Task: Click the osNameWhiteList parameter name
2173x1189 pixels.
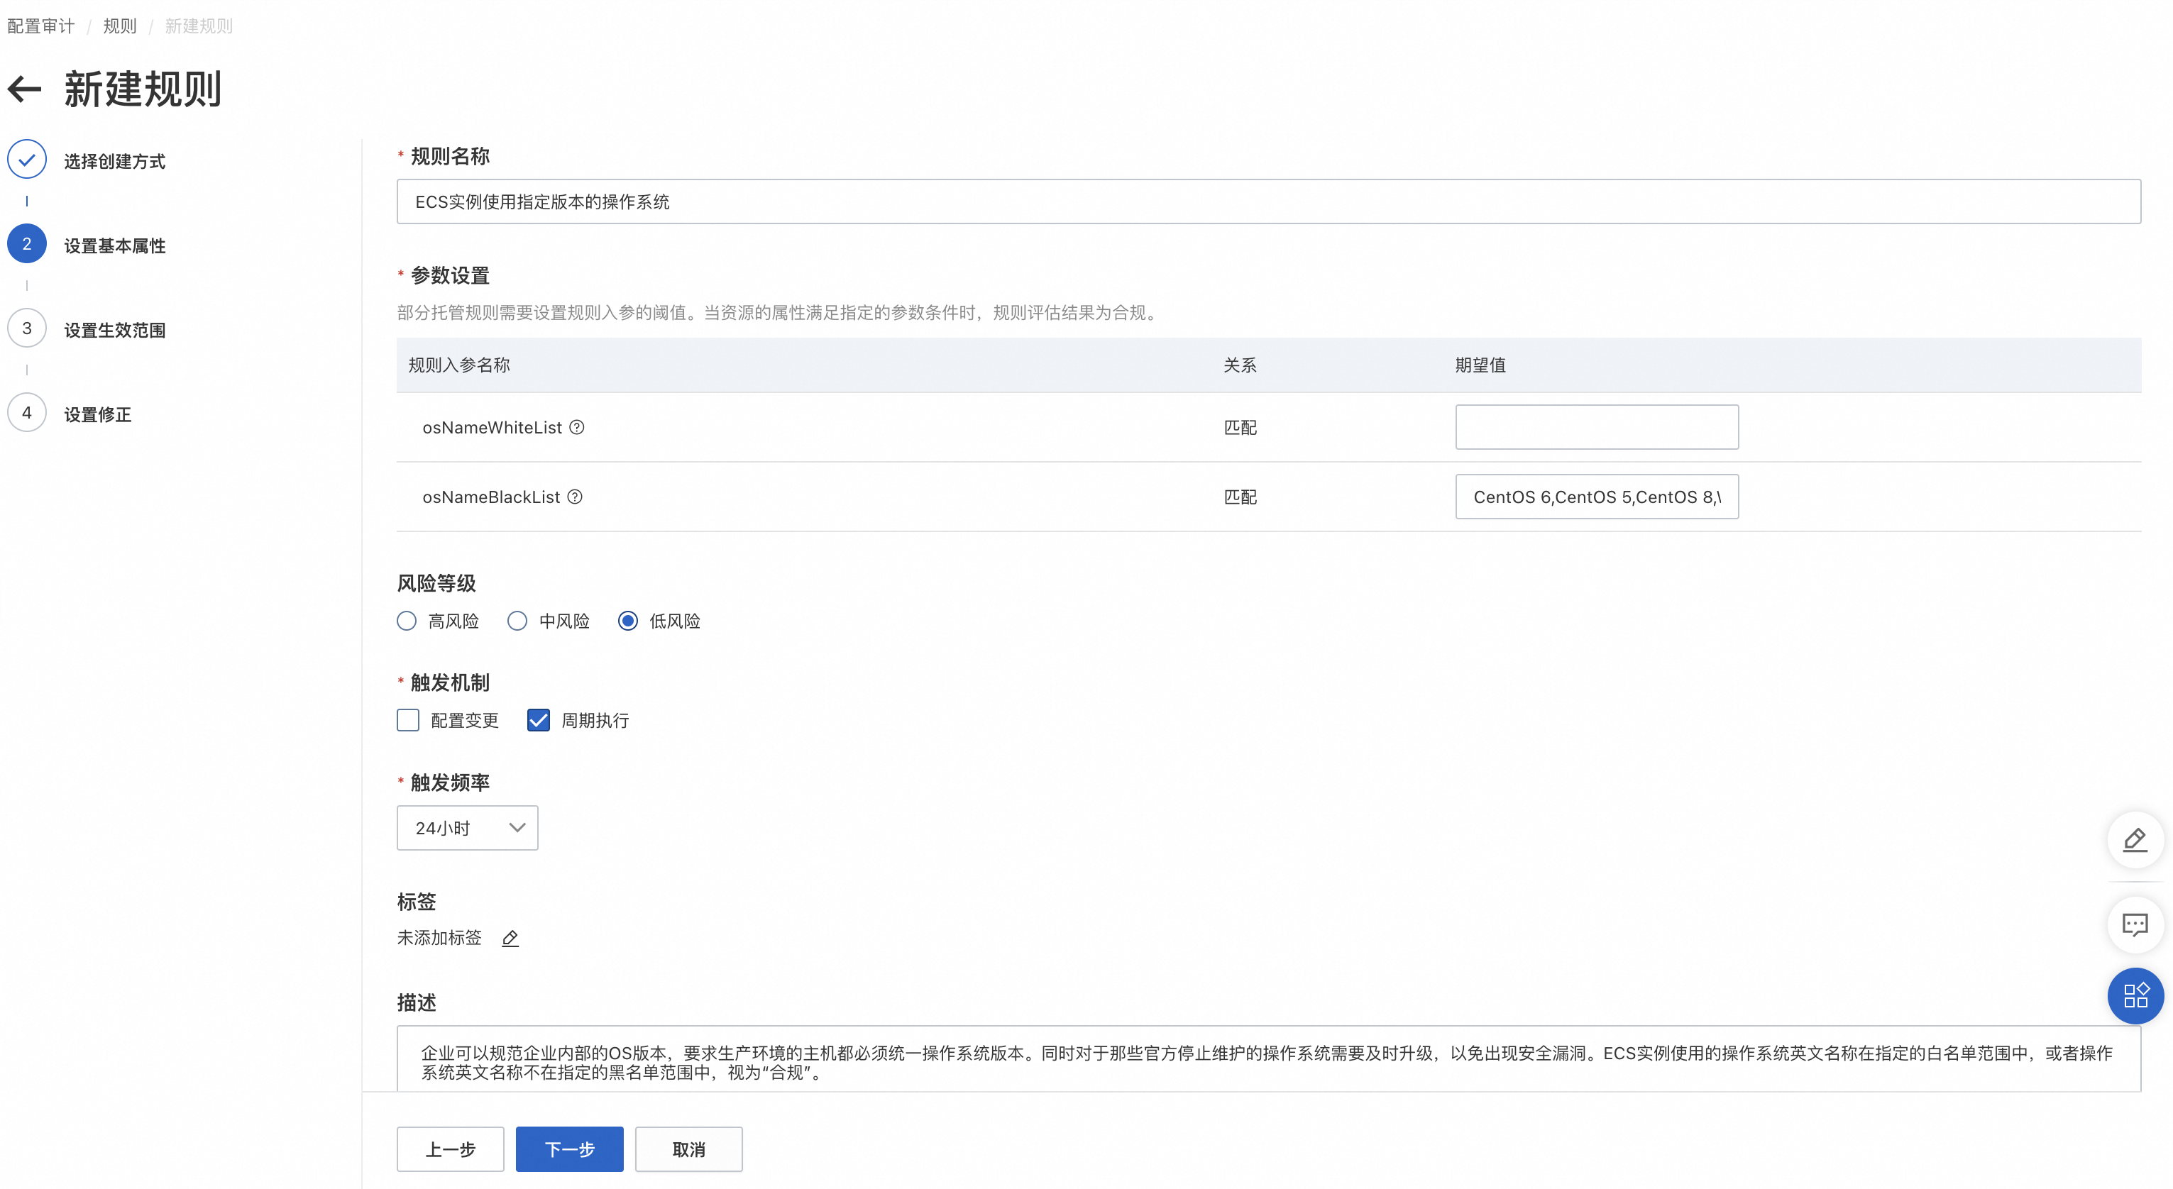Action: click(492, 428)
